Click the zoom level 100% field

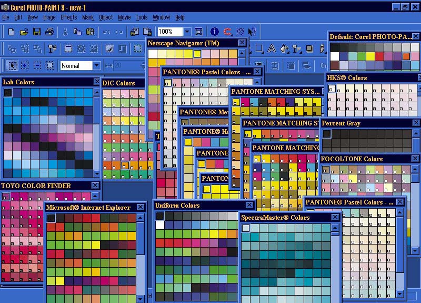point(170,32)
